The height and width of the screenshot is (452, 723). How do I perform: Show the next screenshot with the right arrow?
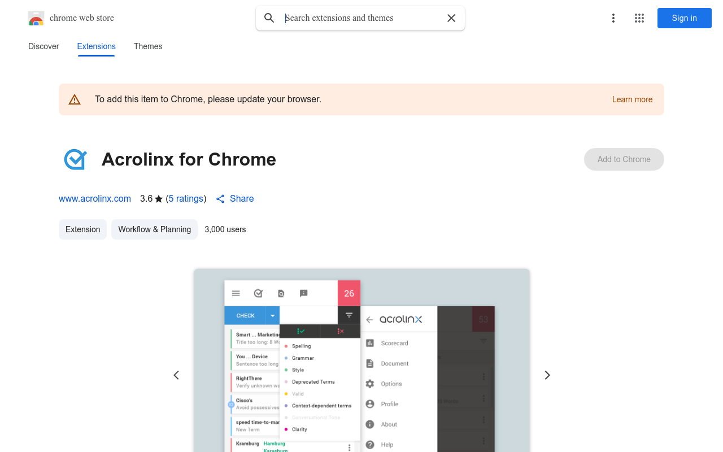(547, 375)
